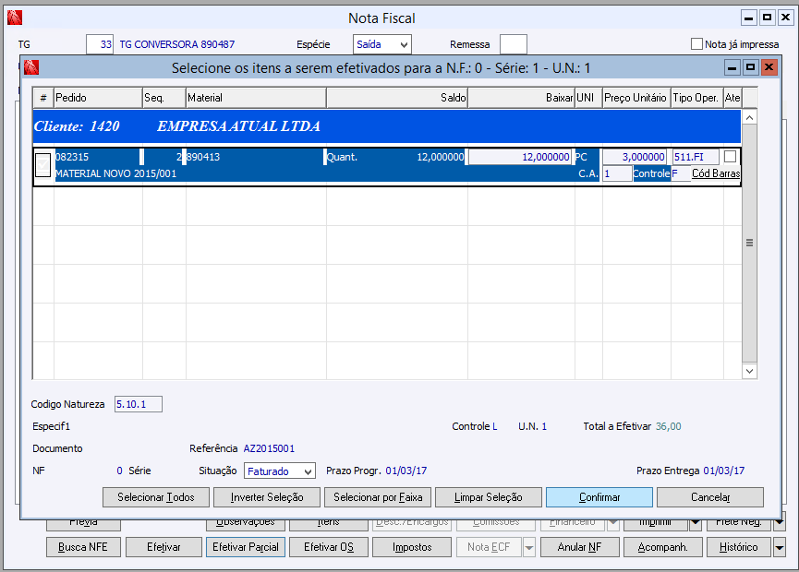Viewport: 799px width, 572px height.
Task: Click the Limpar Seleção button
Action: [x=488, y=497]
